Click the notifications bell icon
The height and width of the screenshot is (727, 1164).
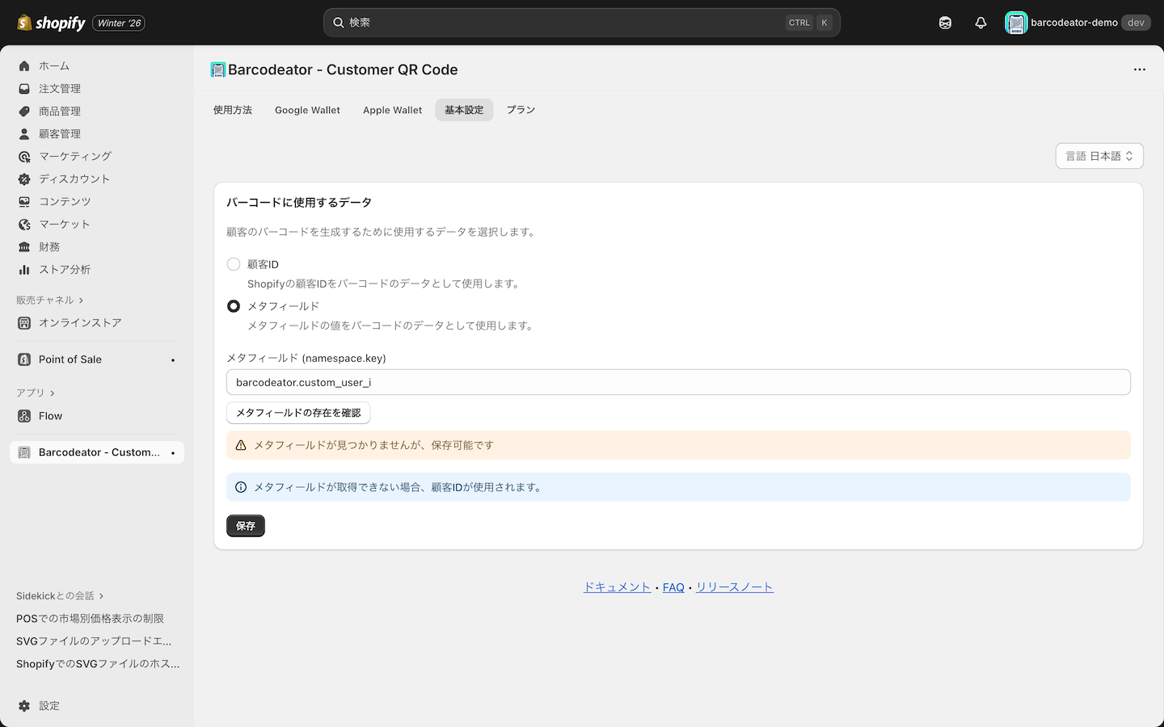981,23
